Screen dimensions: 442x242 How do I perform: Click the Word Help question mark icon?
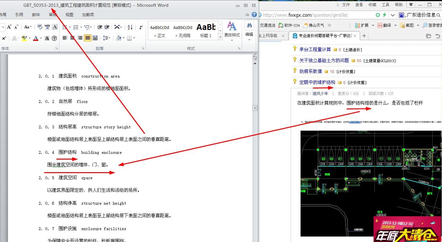[254, 14]
